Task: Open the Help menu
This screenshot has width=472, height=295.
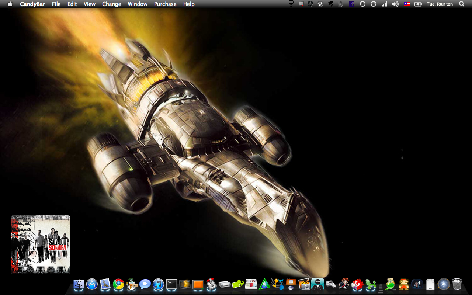Action: point(189,4)
